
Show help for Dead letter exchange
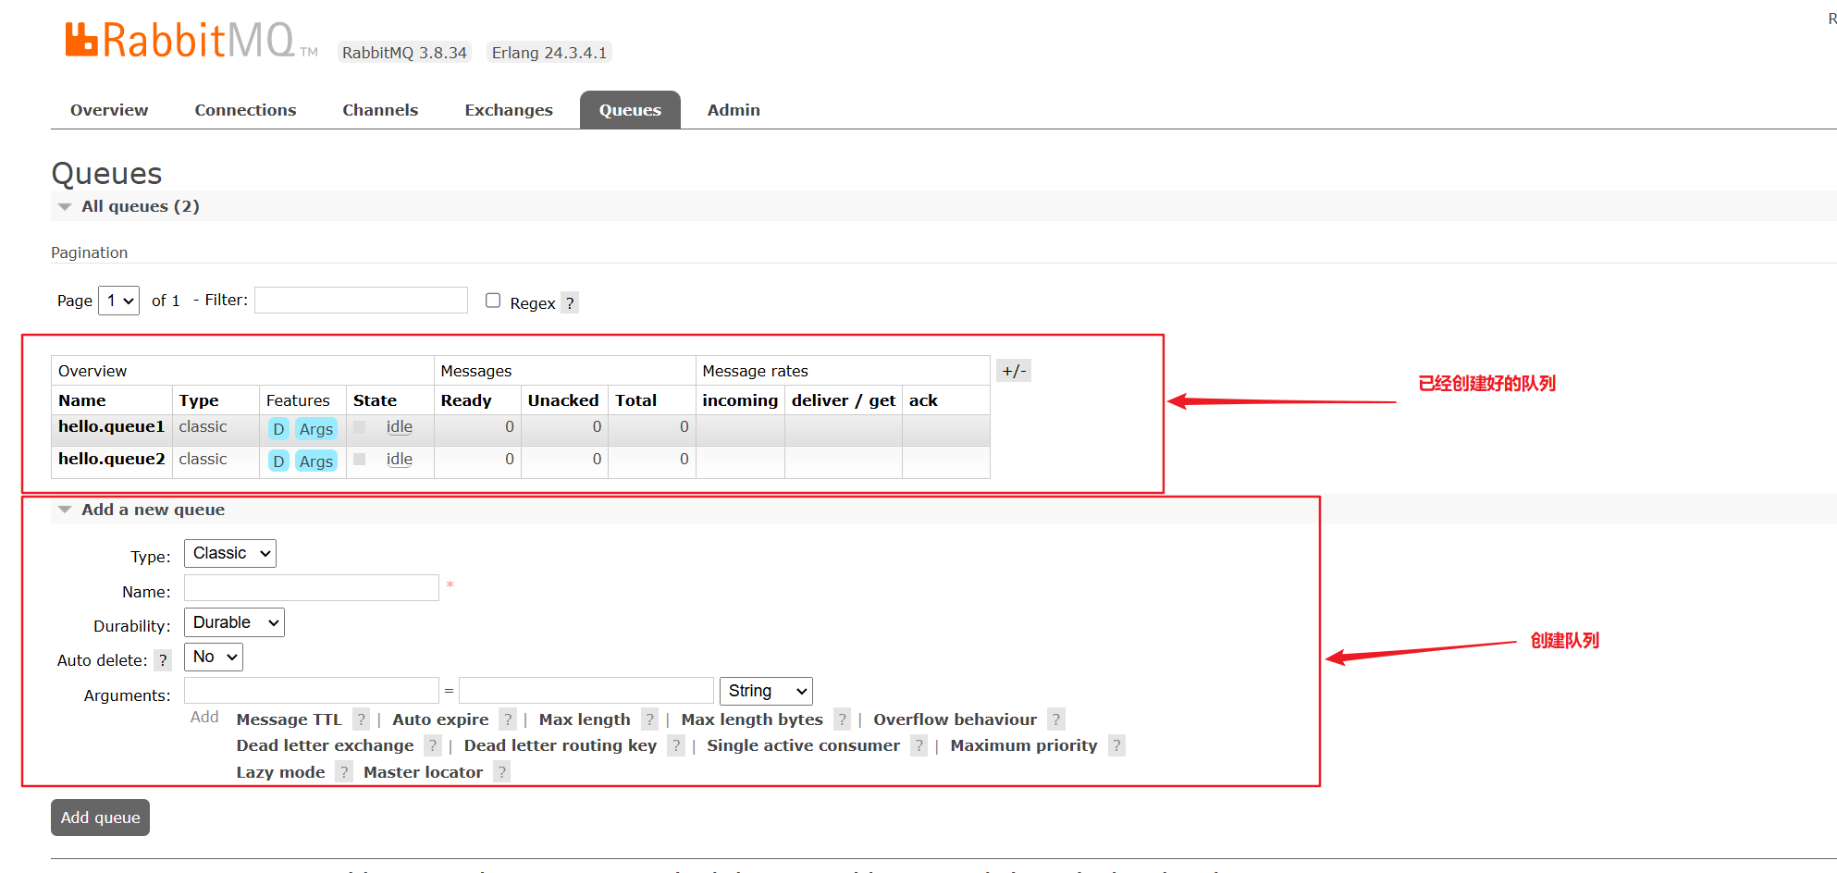tap(432, 745)
